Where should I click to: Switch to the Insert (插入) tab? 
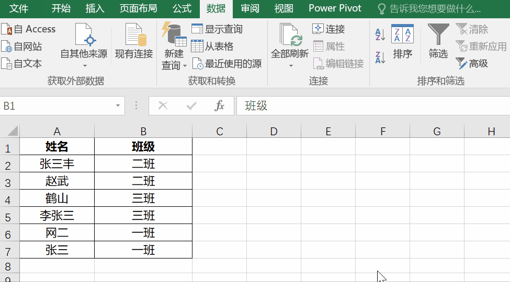95,8
